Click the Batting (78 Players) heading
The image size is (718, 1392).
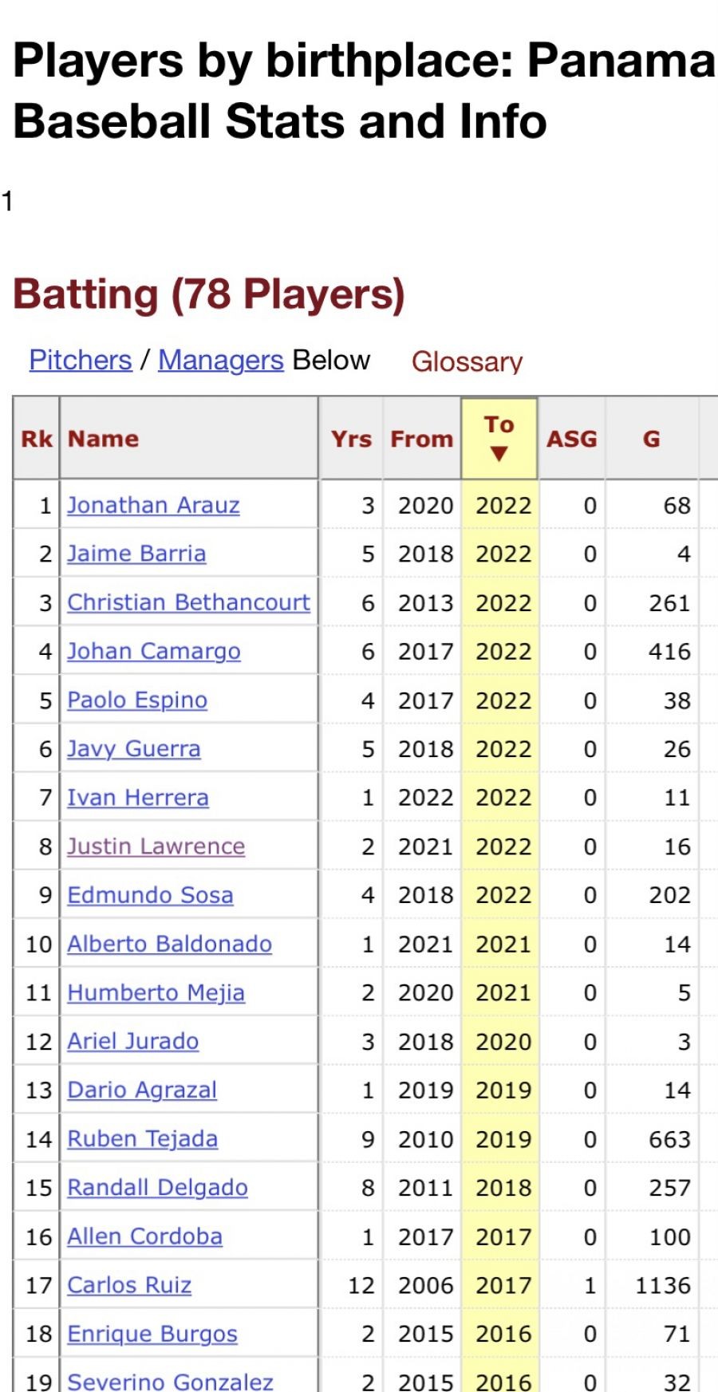(x=209, y=294)
